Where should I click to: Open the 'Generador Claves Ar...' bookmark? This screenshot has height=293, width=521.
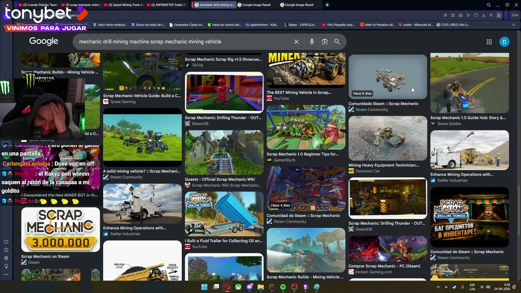pyautogui.click(x=186, y=25)
